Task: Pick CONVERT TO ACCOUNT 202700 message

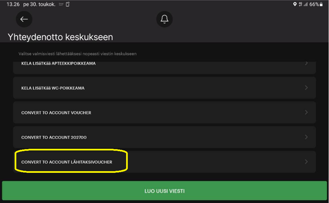Action: coord(54,138)
